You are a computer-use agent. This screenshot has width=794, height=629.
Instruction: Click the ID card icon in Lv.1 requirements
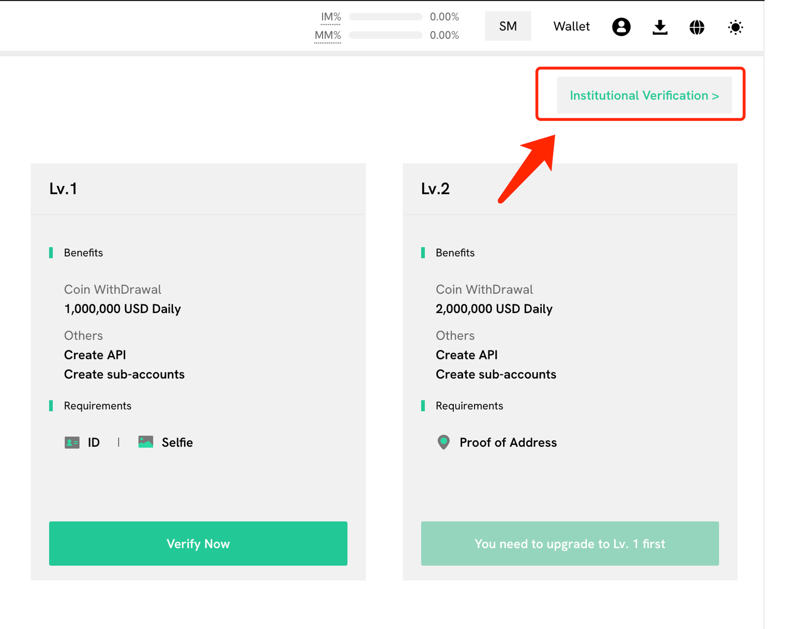72,443
